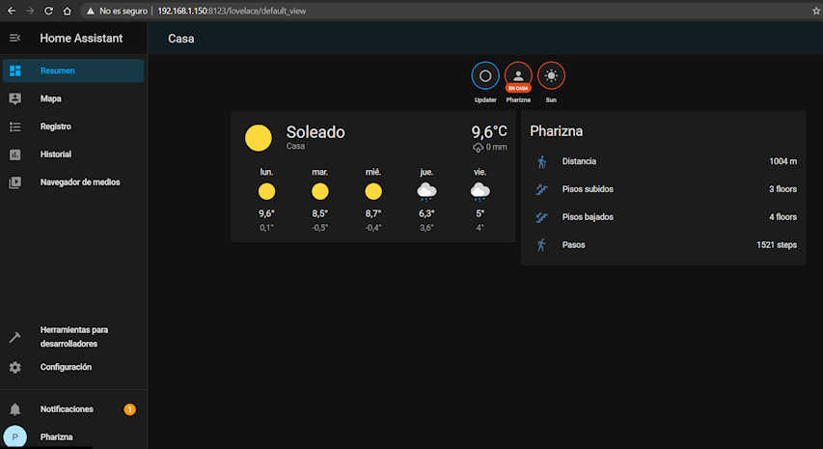Viewport: 823px width, 449px height.
Task: Select Resumen in the sidebar
Action: coord(73,70)
